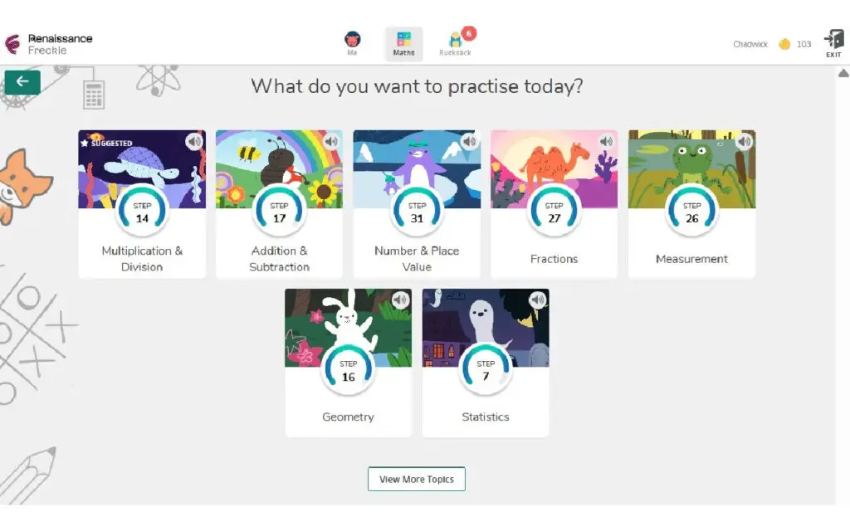
Task: Click the Measurement step 26 progress ring
Action: coord(692,213)
